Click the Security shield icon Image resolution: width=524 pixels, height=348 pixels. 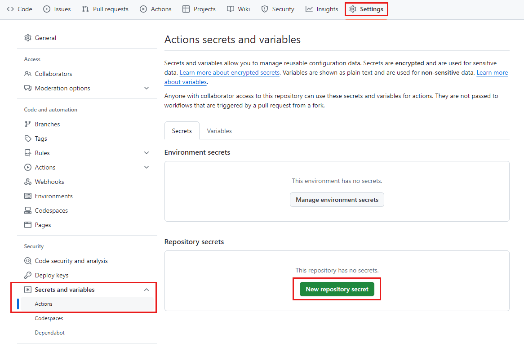265,9
